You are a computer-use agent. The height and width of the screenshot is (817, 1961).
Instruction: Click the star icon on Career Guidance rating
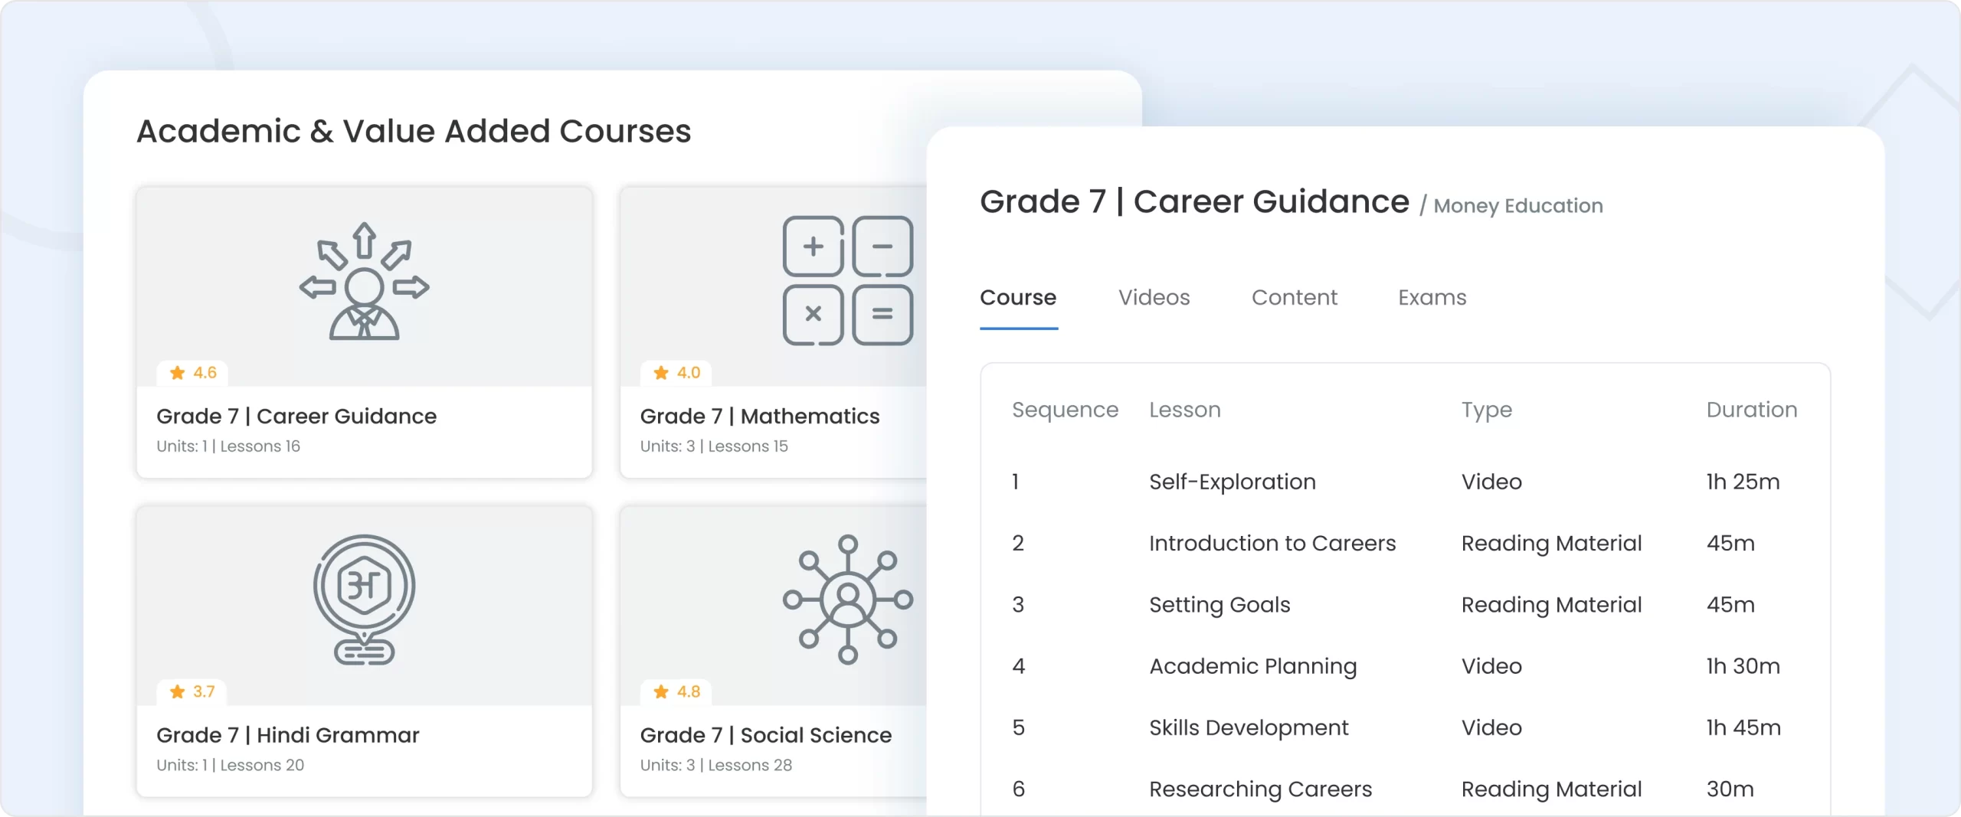[178, 373]
